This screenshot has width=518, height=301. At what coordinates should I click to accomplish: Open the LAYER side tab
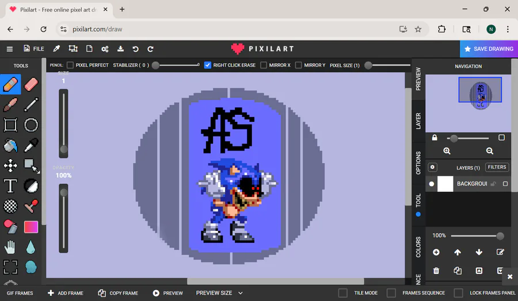418,121
